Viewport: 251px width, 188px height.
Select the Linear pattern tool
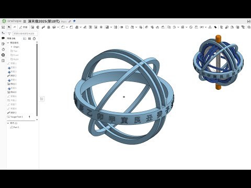point(107,27)
